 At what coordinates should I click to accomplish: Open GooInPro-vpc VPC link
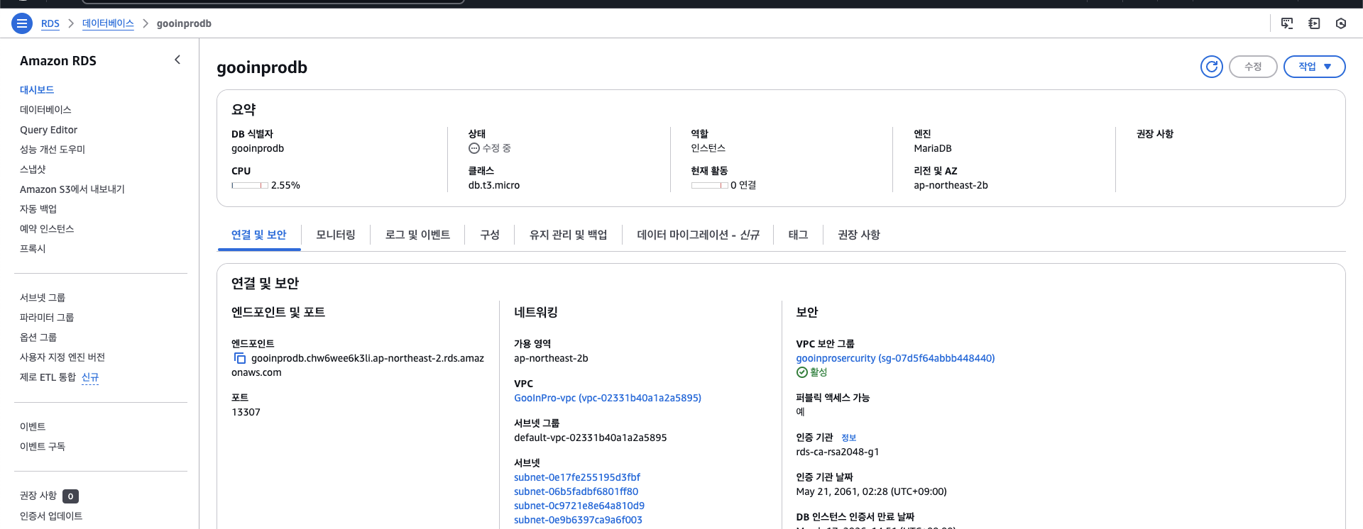(608, 398)
